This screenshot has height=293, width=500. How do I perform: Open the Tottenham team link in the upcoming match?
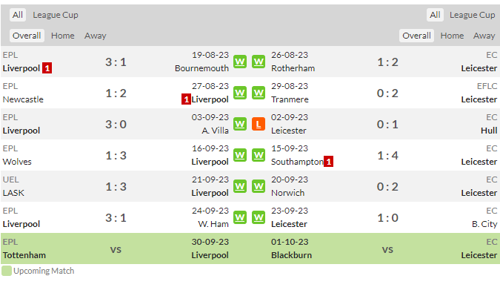click(x=24, y=255)
